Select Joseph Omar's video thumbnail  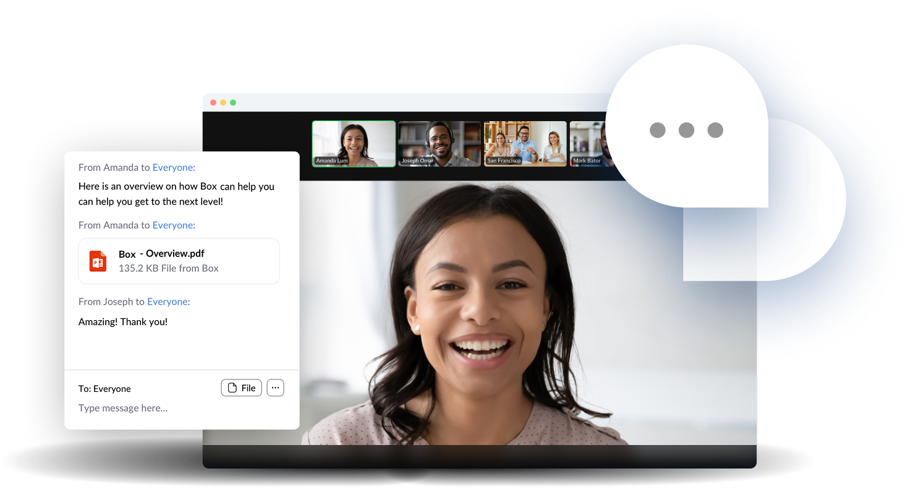click(440, 144)
